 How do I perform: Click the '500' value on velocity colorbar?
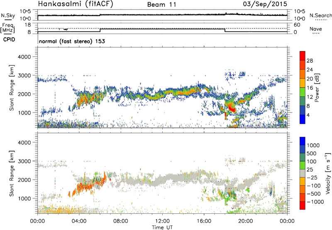pos(312,154)
